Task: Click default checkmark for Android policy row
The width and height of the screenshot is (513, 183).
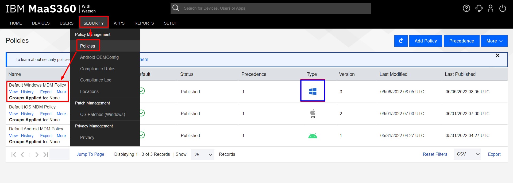Action: click(x=142, y=135)
